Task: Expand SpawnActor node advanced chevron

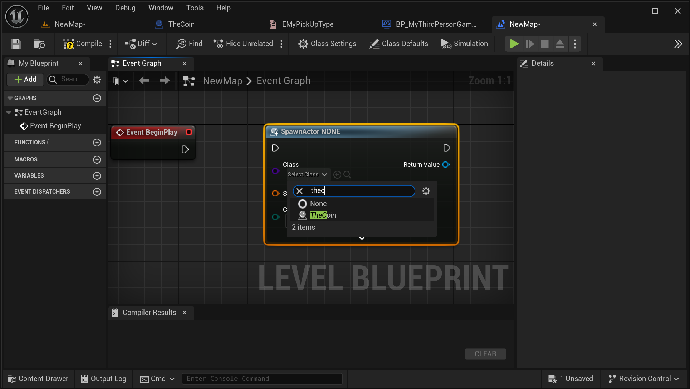Action: pyautogui.click(x=362, y=238)
